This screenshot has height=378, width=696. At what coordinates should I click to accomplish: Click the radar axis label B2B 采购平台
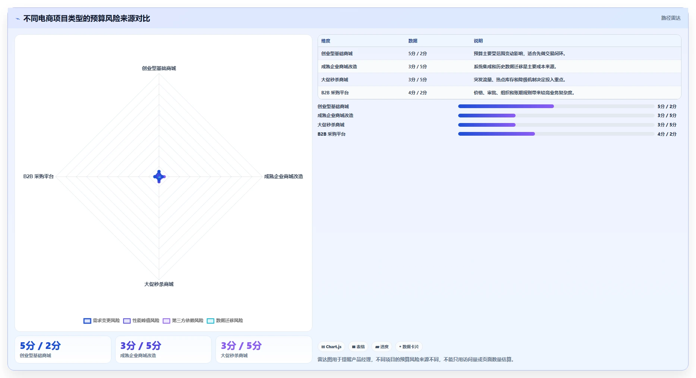39,176
